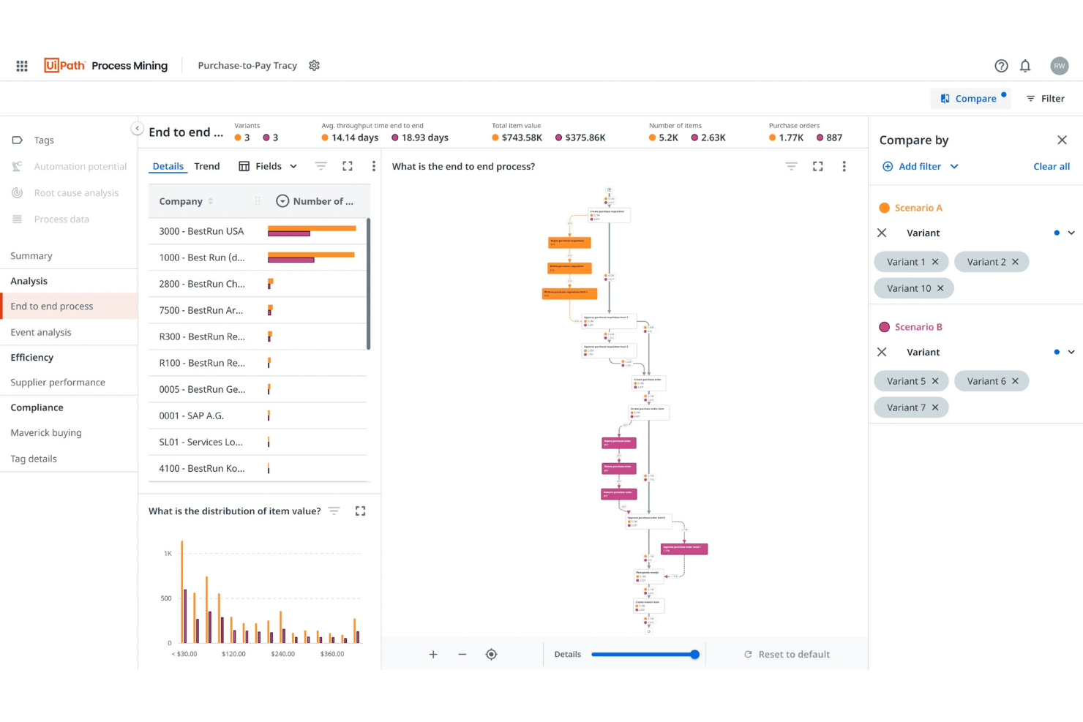This screenshot has width=1083, height=722.
Task: Click the filter icon in the Details table toolbar
Action: tap(321, 166)
